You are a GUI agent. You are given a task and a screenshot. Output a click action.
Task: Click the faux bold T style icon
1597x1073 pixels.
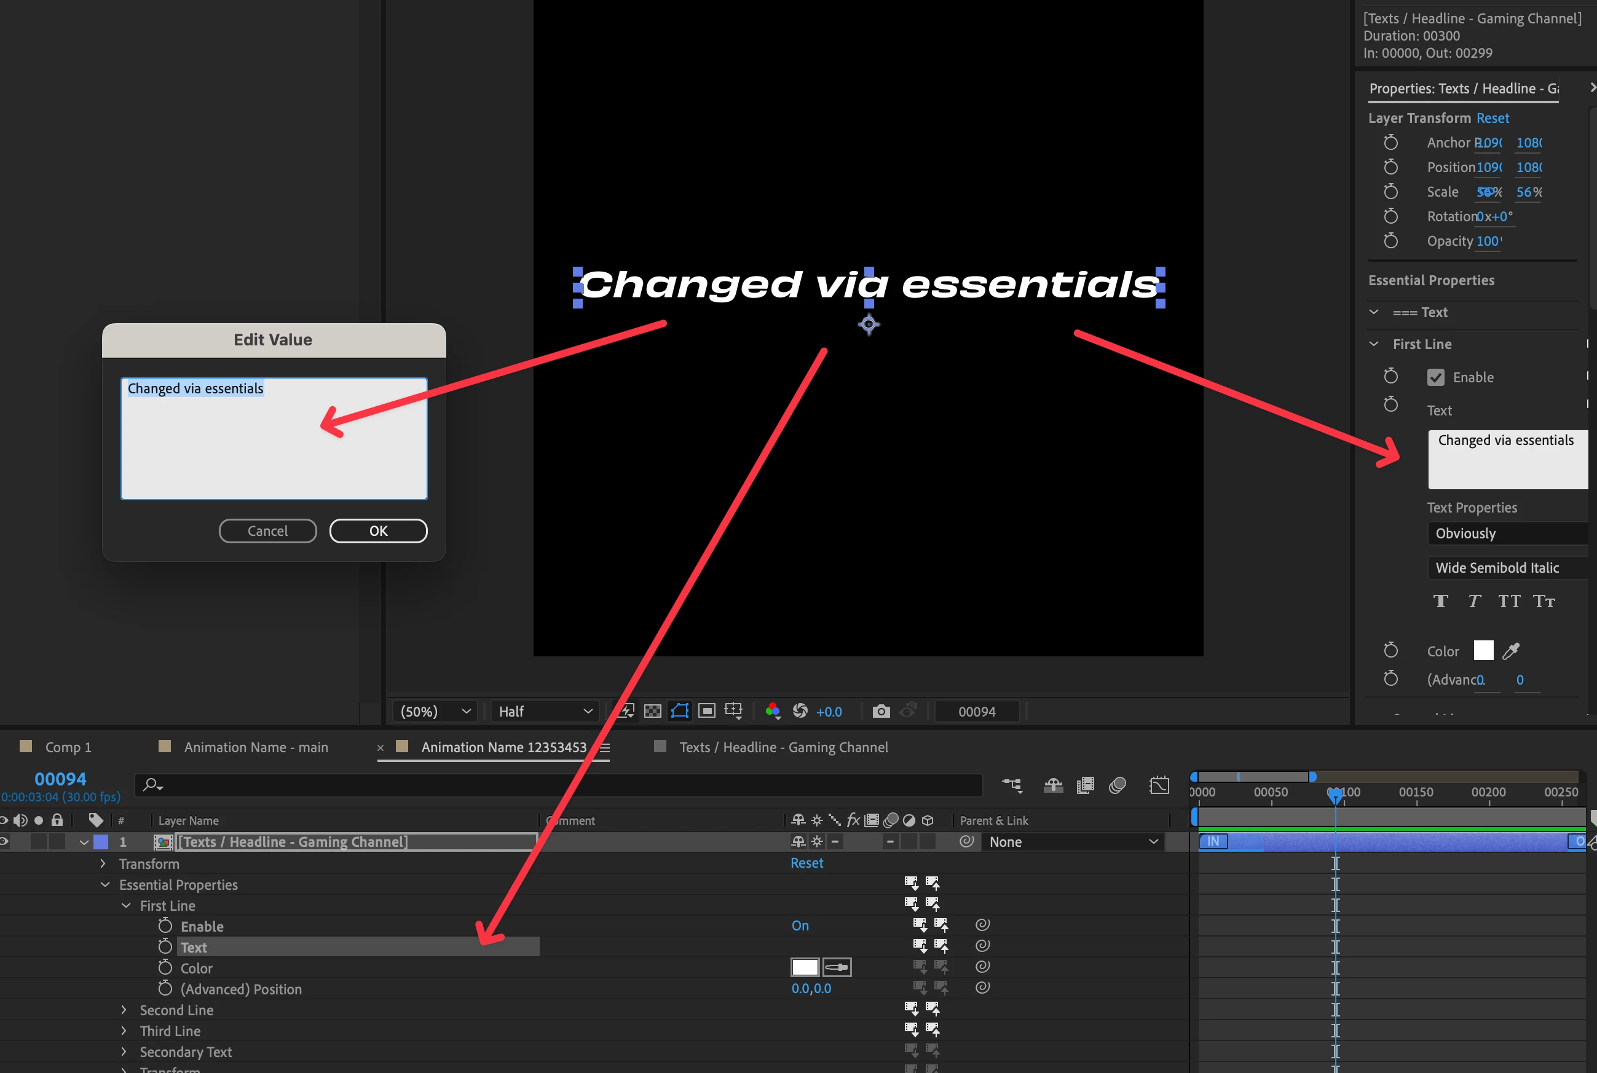point(1440,601)
